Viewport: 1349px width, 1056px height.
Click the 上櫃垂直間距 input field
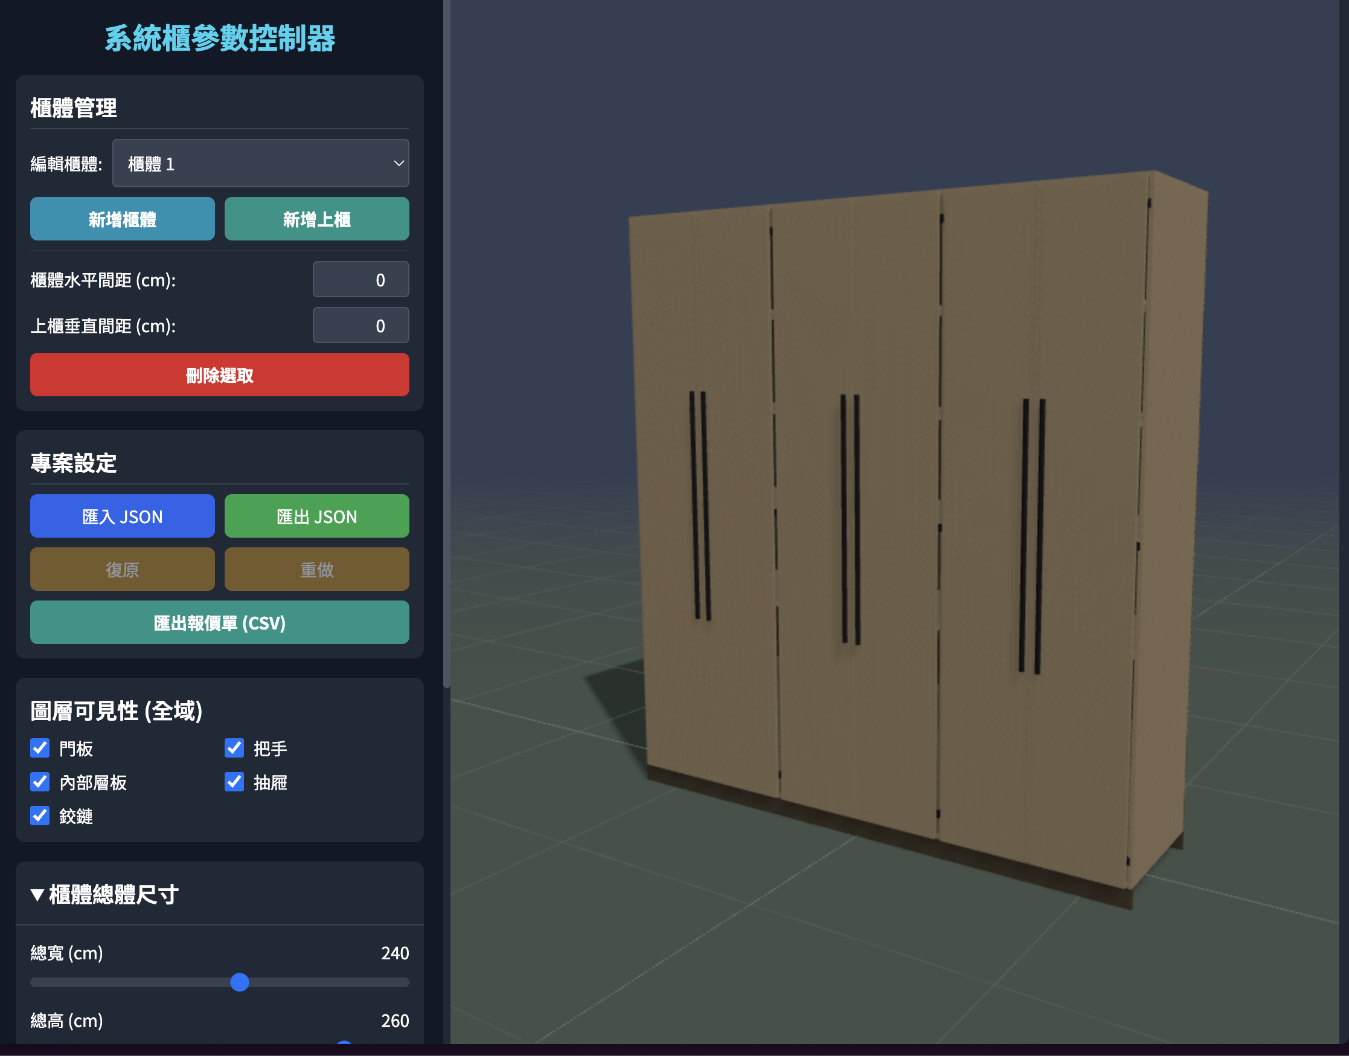coord(360,325)
